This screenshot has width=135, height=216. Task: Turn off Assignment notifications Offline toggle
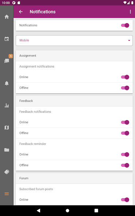pos(125,88)
